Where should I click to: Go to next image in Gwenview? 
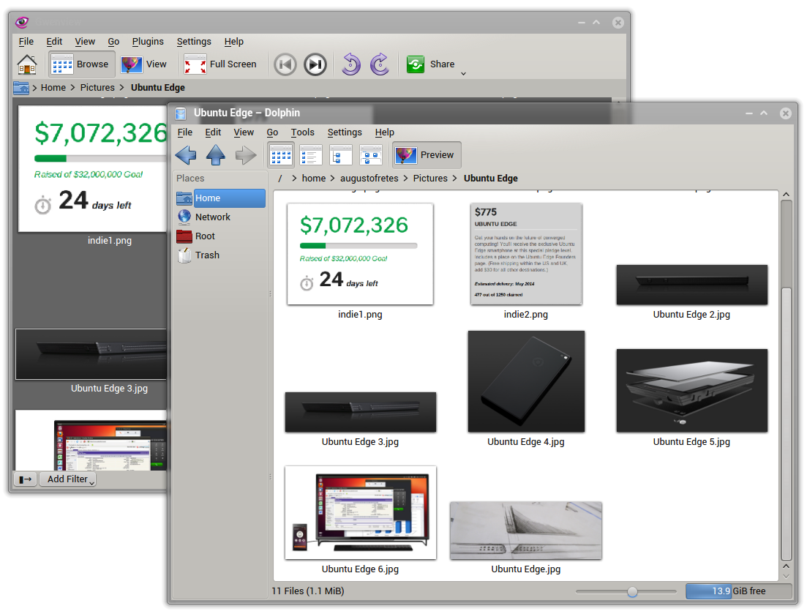coord(315,64)
